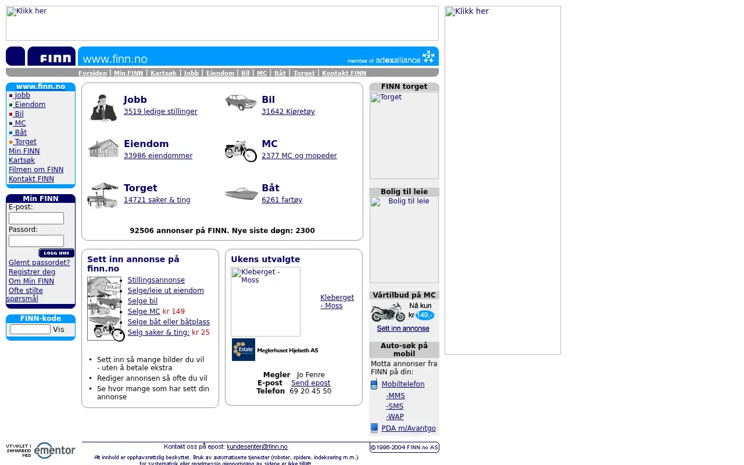
Task: Open the 31642 Kjøretøy link
Action: [288, 112]
